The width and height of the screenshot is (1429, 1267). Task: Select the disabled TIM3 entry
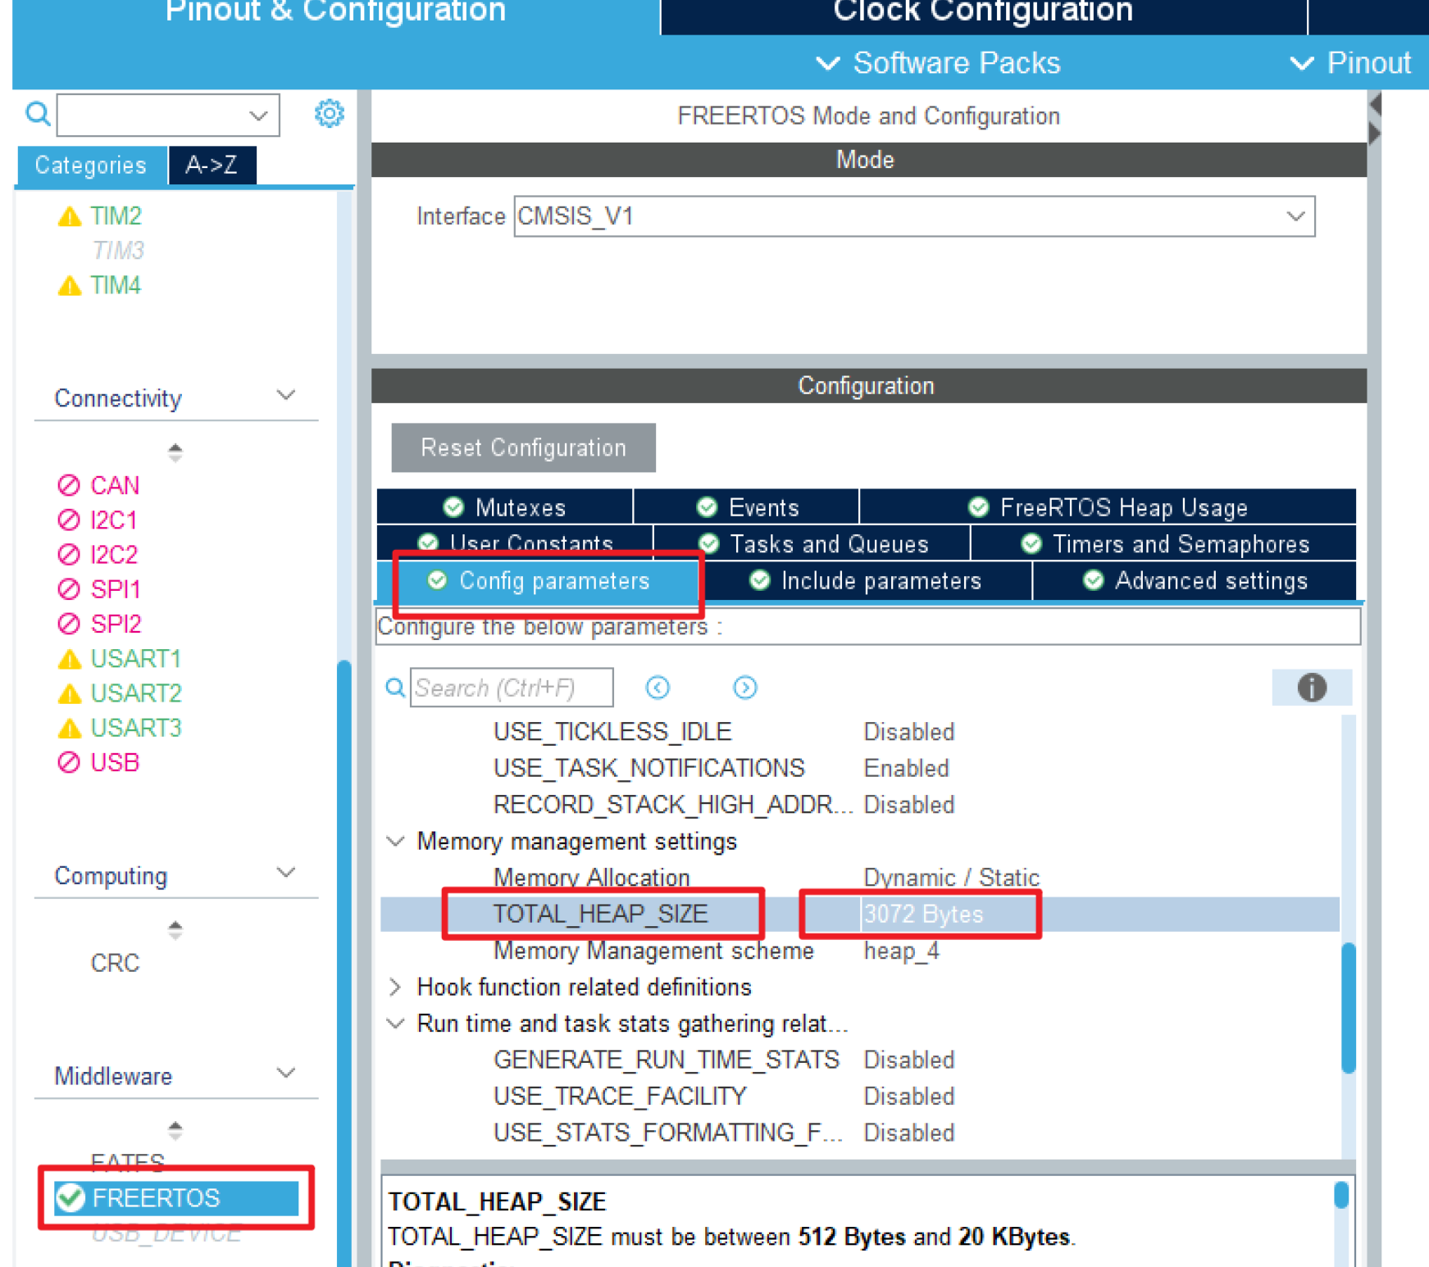(x=118, y=250)
